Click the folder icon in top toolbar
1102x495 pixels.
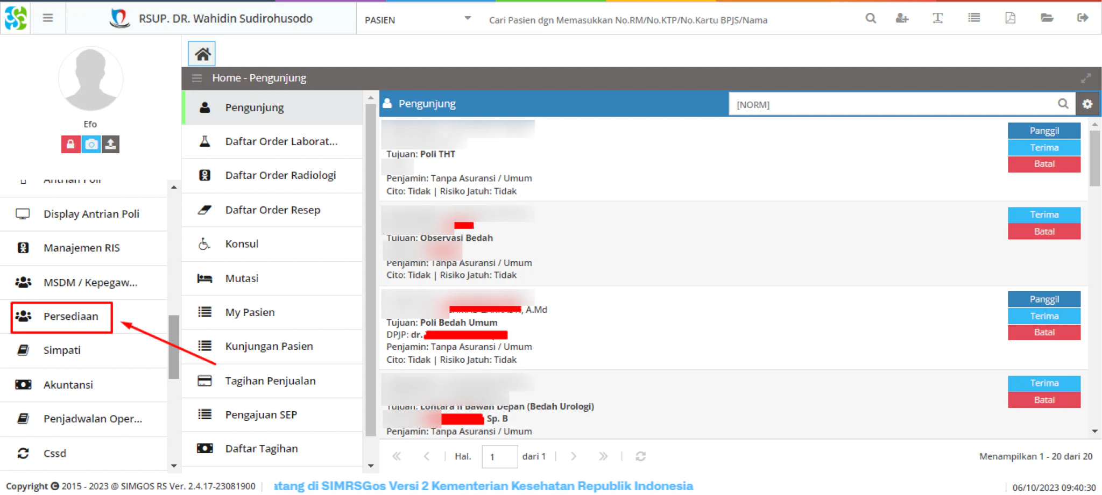pos(1047,18)
